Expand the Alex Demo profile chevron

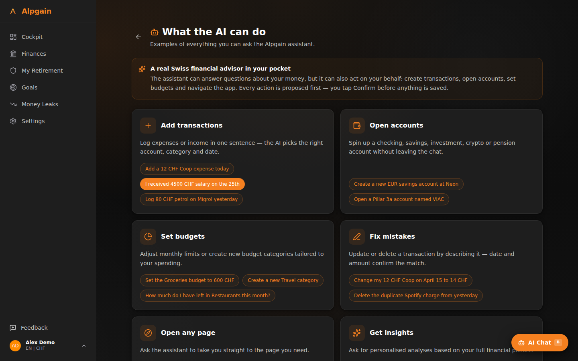[84, 345]
